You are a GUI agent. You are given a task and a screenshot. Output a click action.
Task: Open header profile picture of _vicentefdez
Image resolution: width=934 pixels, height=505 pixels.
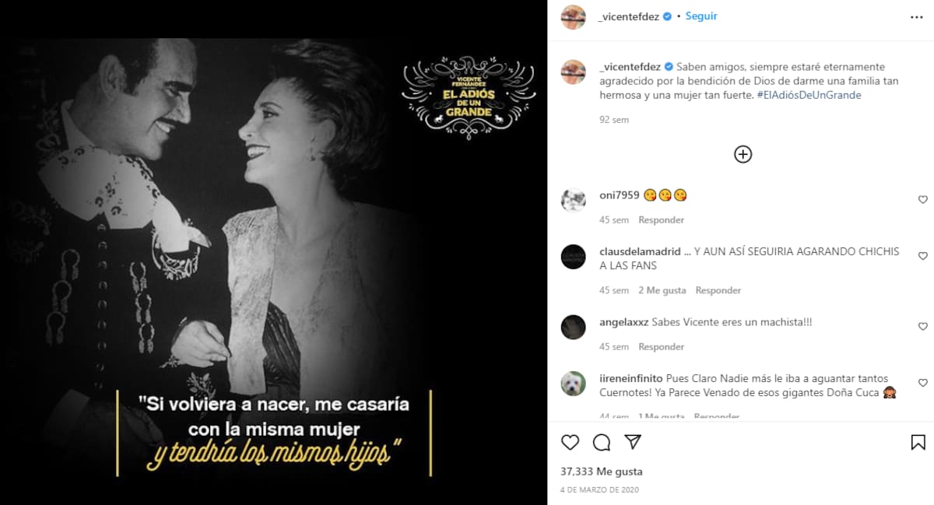(574, 16)
